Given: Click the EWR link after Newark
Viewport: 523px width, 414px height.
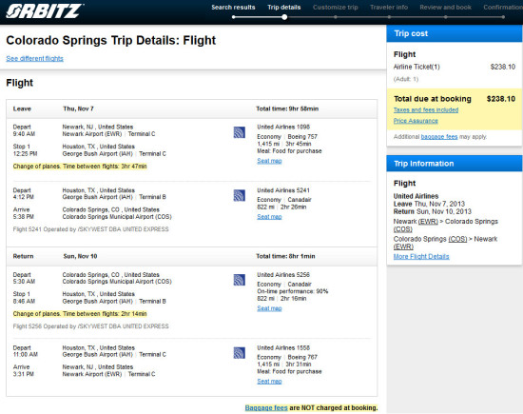Looking at the screenshot, I should click(x=428, y=222).
